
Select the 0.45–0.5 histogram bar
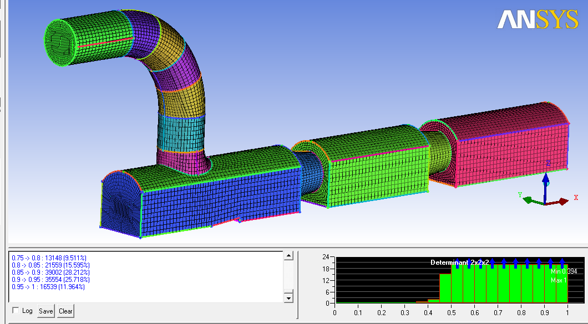pos(445,289)
